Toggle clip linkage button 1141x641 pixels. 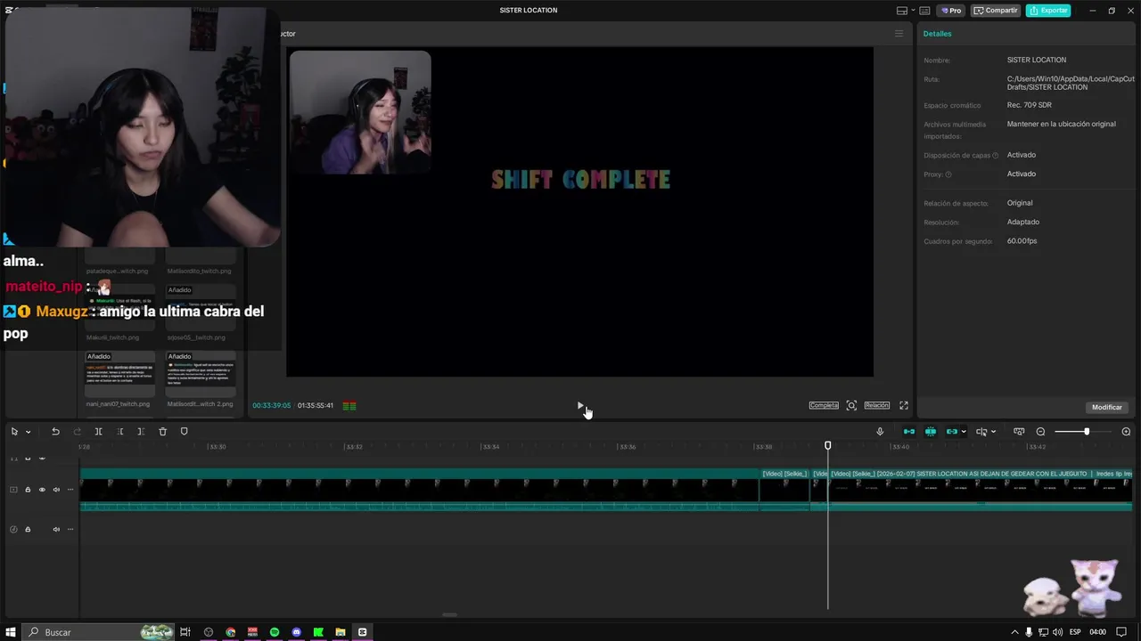click(x=952, y=432)
